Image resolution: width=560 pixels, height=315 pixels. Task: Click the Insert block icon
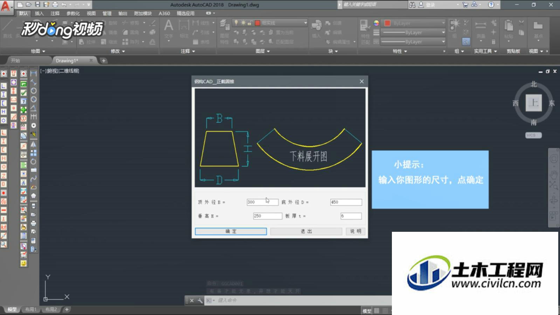316,25
